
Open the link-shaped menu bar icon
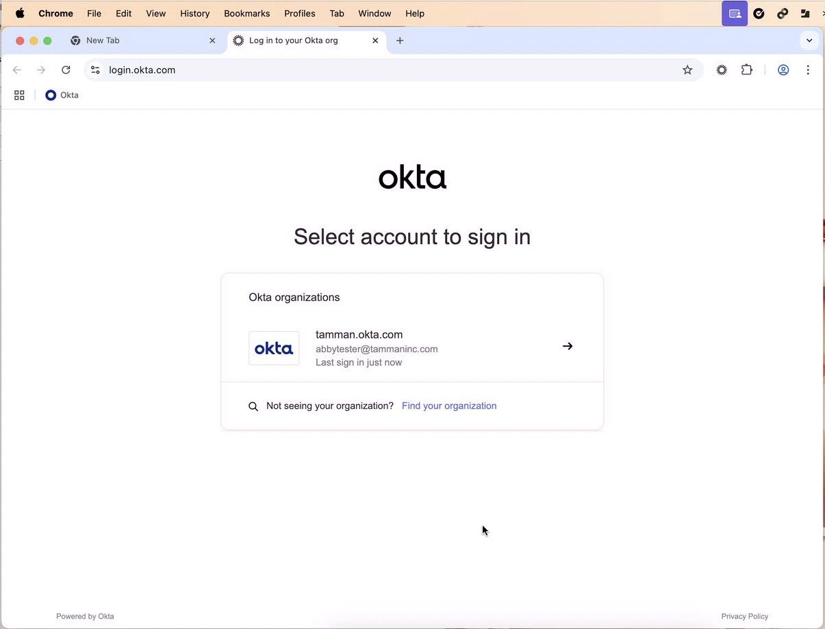pyautogui.click(x=783, y=13)
